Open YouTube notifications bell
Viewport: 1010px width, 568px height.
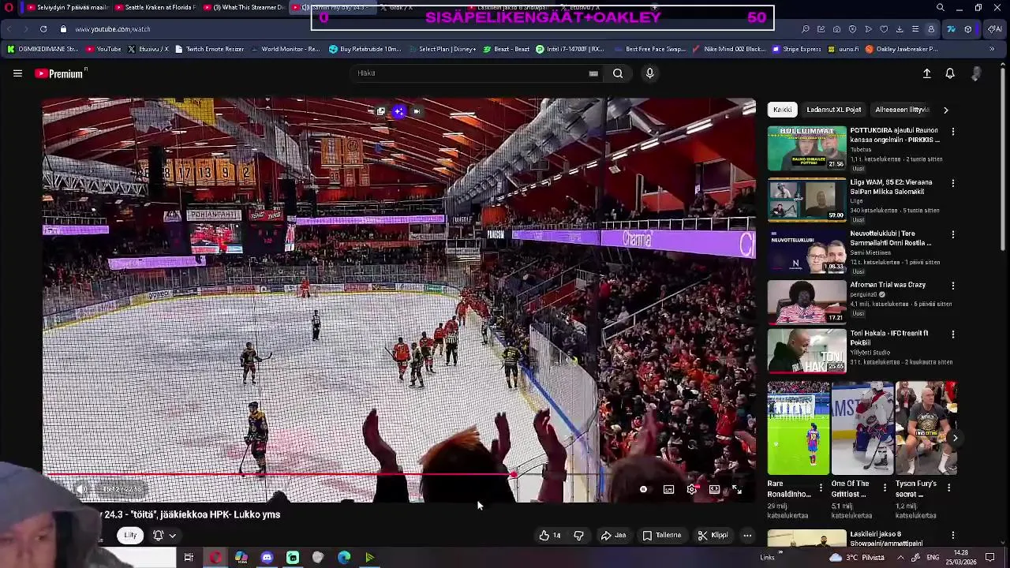click(950, 73)
